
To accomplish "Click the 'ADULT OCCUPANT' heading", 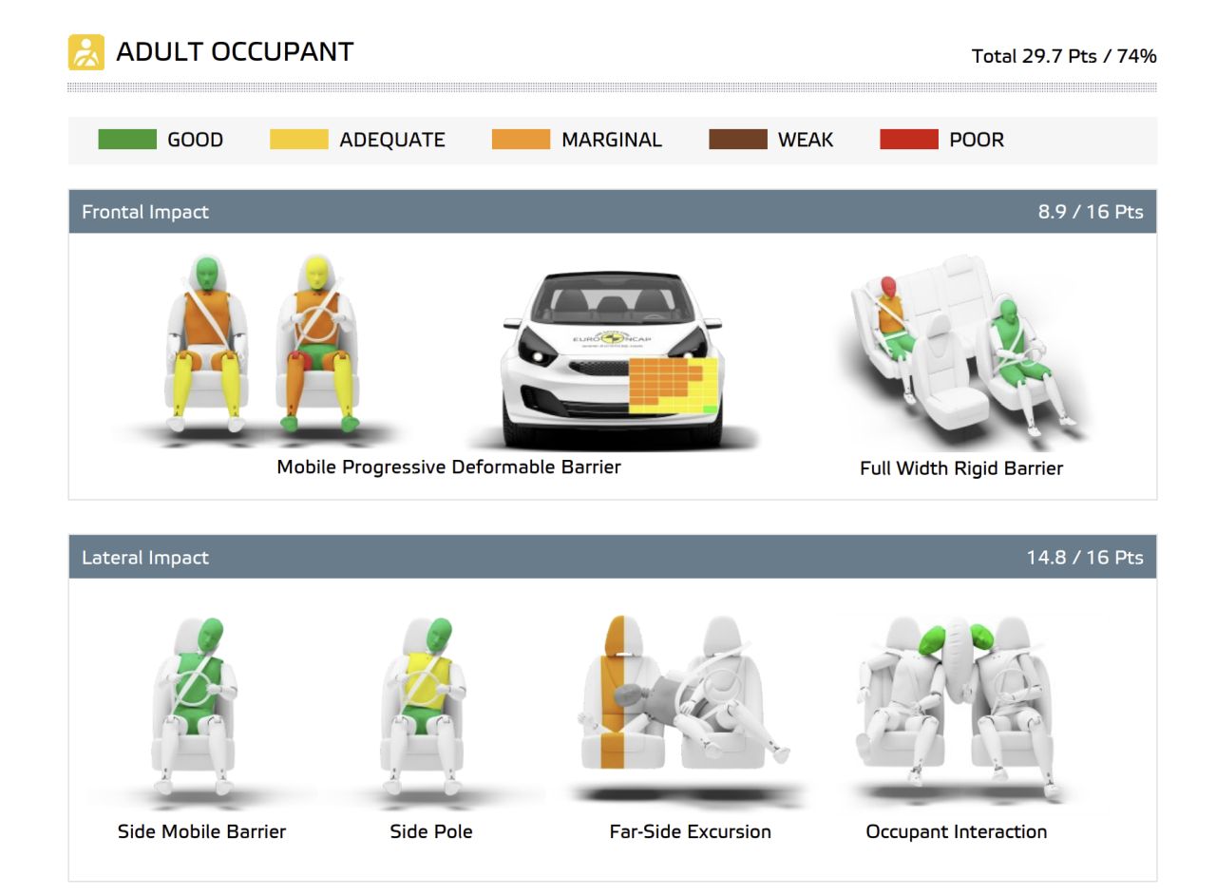I will click(235, 51).
